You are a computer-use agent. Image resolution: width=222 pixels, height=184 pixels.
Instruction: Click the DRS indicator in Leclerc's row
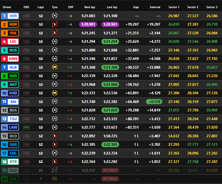(x=27, y=42)
